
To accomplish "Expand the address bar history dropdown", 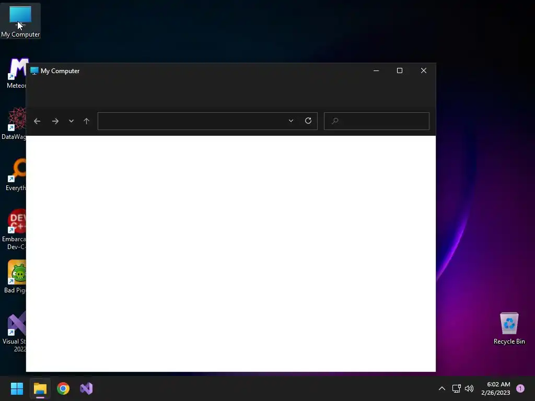I will click(291, 121).
